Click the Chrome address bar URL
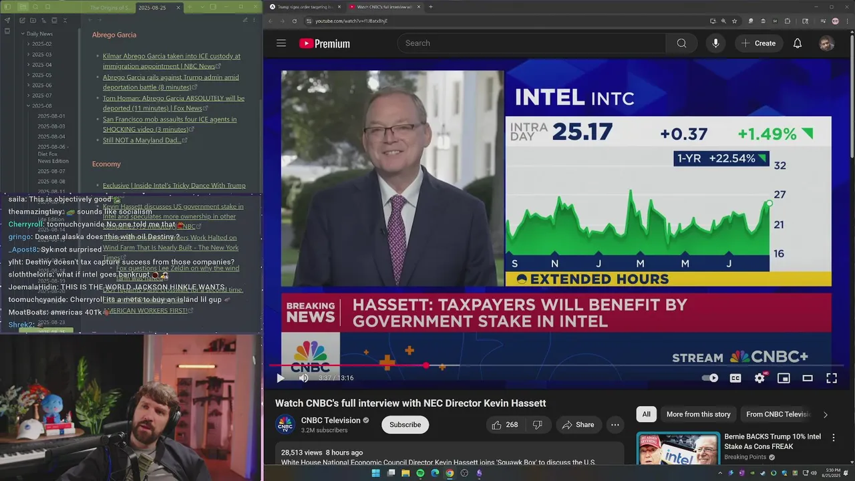Screen dimensions: 855x481 (x=351, y=21)
